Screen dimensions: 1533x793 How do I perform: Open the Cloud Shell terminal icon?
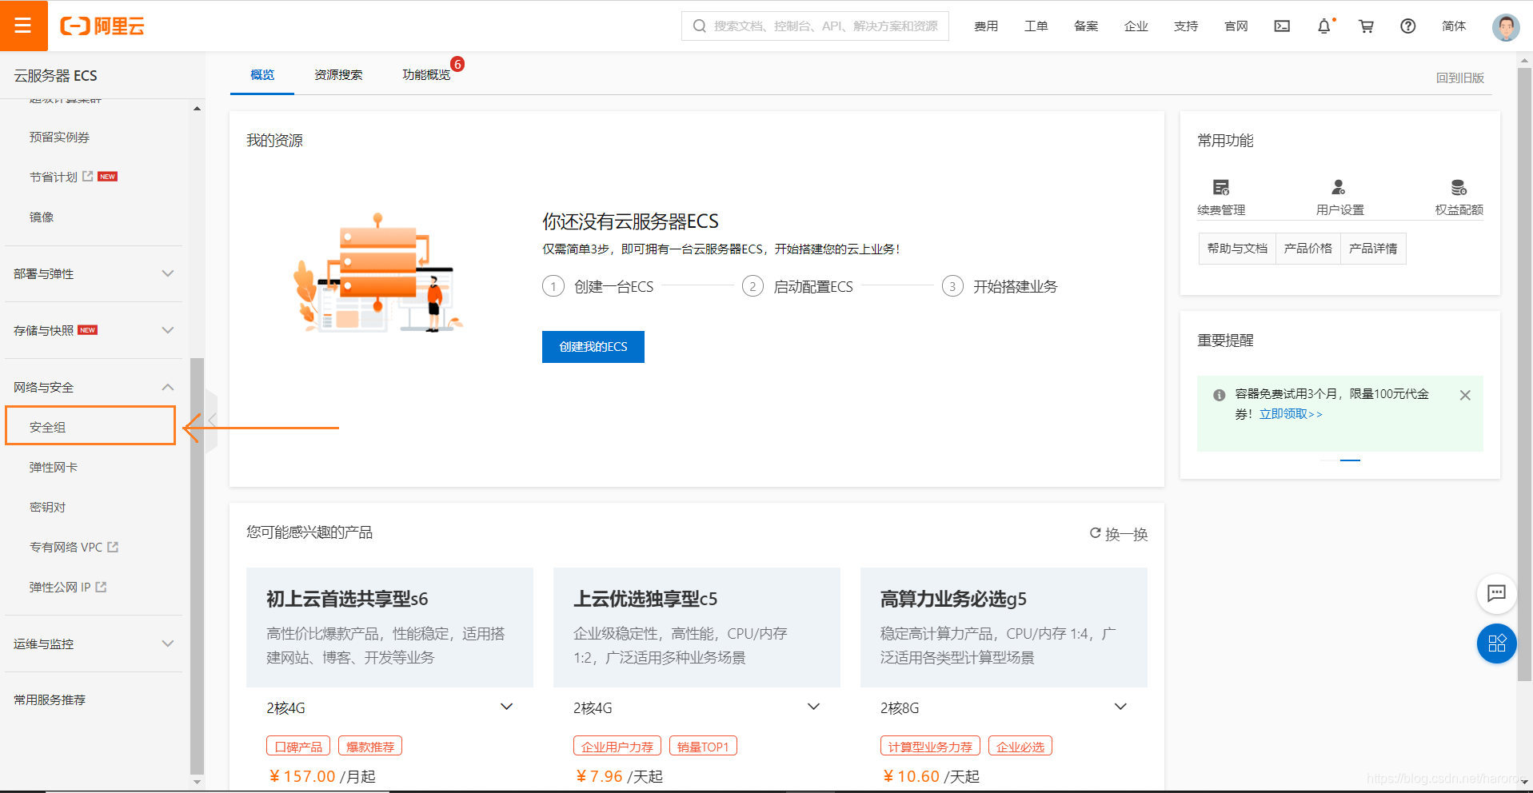pyautogui.click(x=1282, y=26)
